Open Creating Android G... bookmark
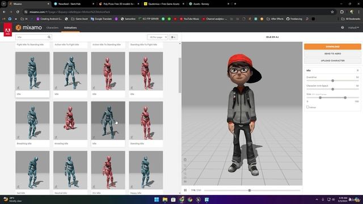Screen dimensions: 363x204 pyautogui.click(x=49, y=19)
